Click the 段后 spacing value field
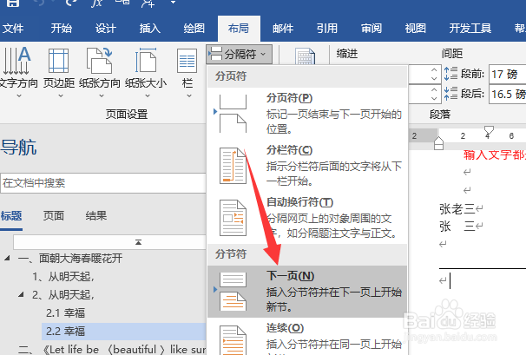This screenshot has width=526, height=355. [x=507, y=95]
